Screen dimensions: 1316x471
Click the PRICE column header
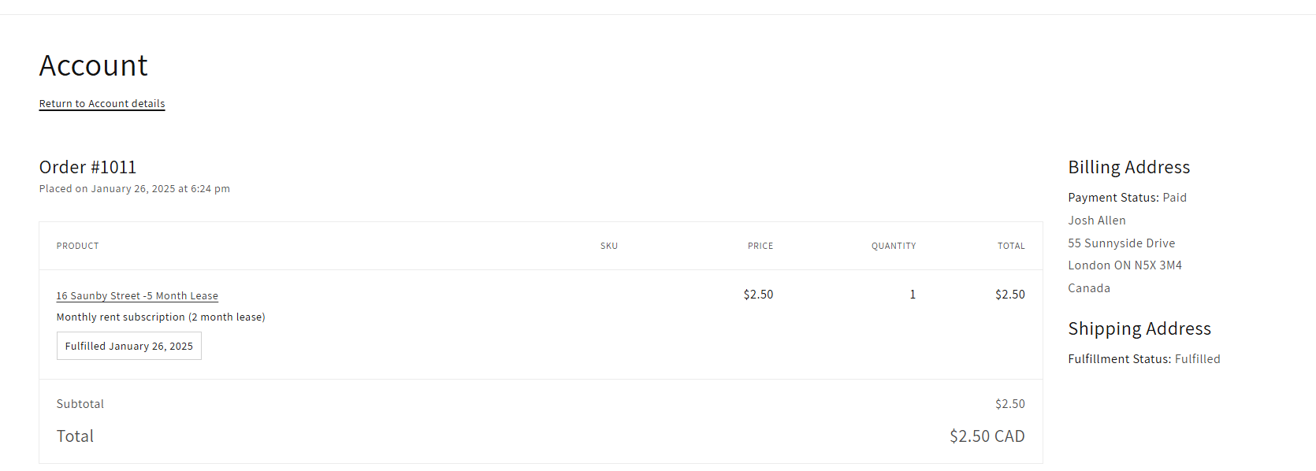pyautogui.click(x=760, y=246)
